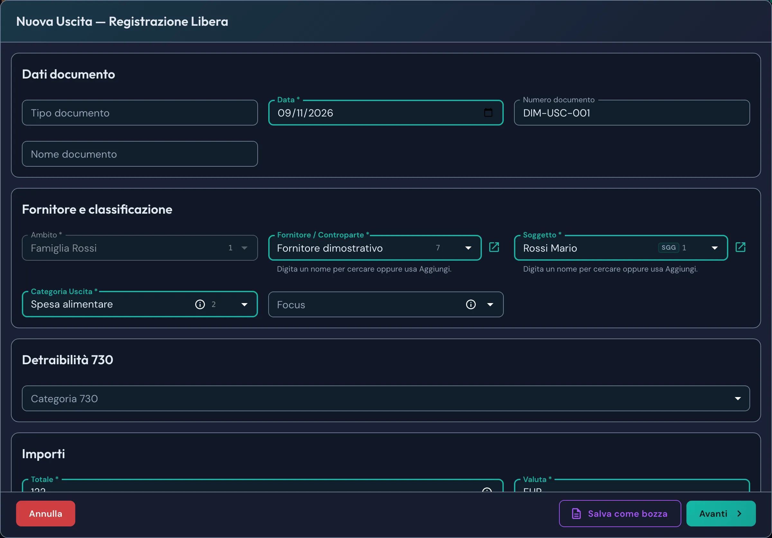The width and height of the screenshot is (772, 538).
Task: Click the Rossi Mario value
Action: click(550, 248)
